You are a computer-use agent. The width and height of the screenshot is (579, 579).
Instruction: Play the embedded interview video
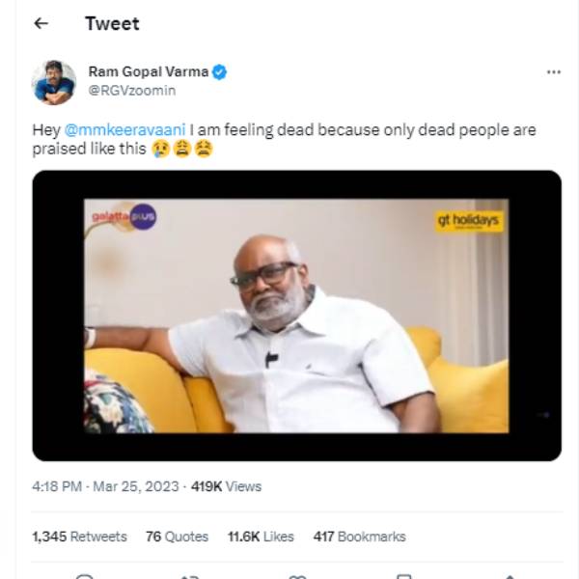click(296, 316)
